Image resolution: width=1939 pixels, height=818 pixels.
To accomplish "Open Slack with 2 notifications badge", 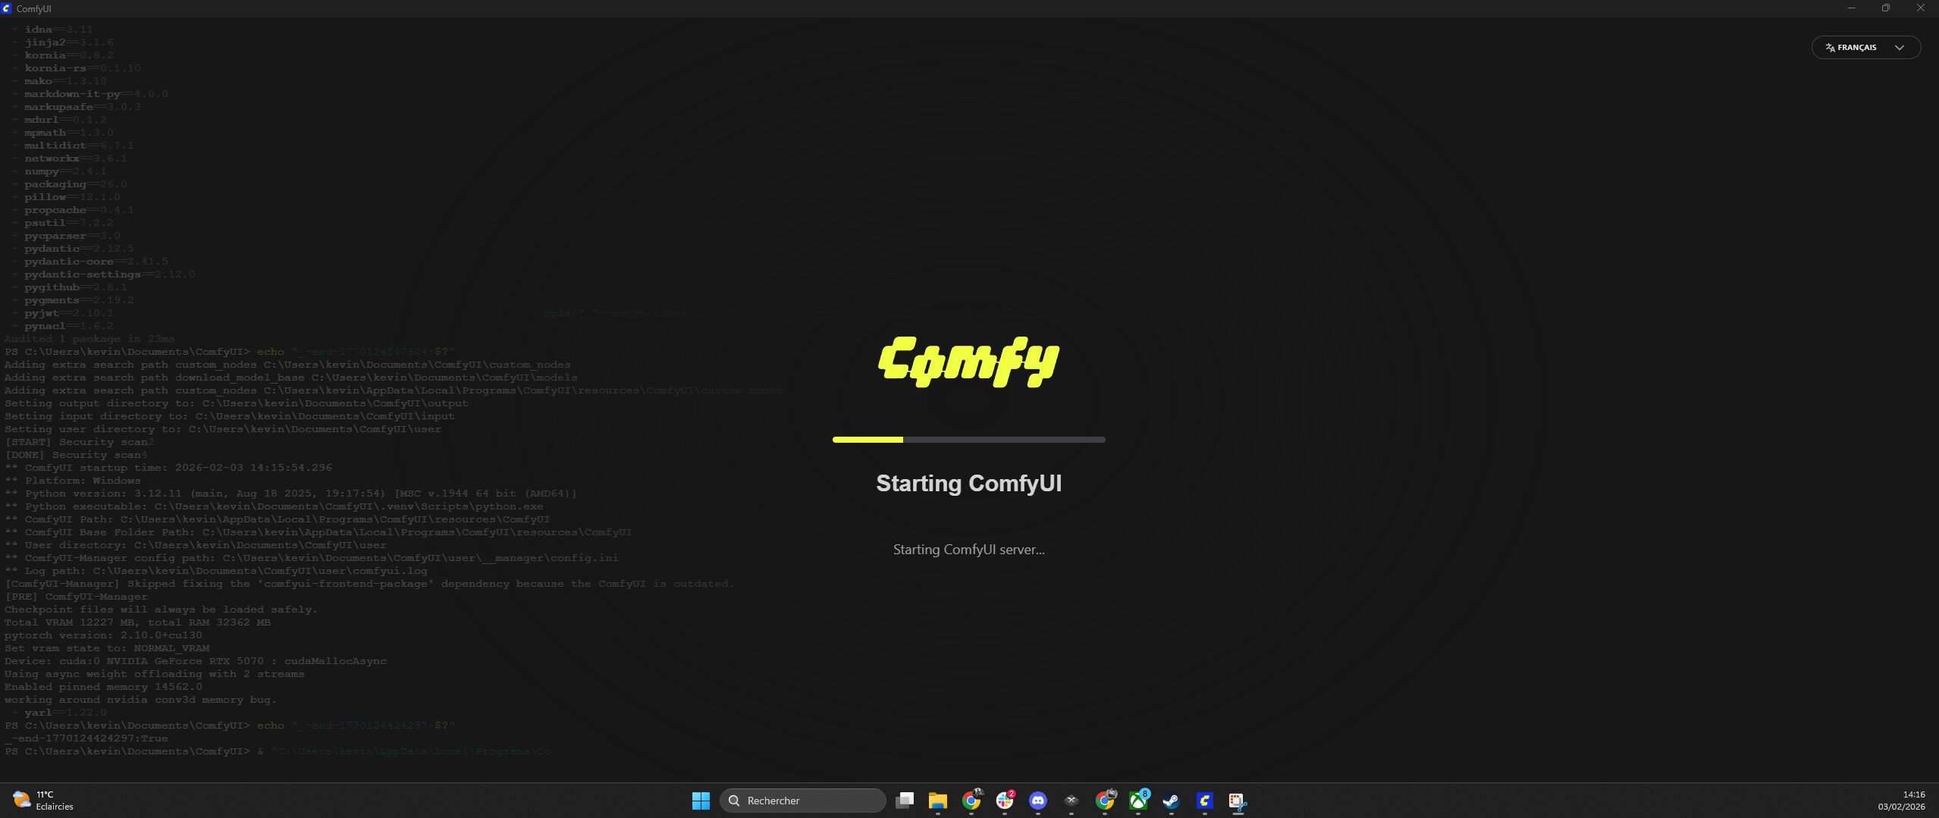I will (1005, 801).
